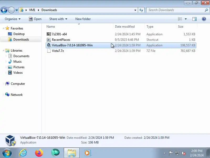Sort by the Type column header

pyautogui.click(x=160, y=27)
